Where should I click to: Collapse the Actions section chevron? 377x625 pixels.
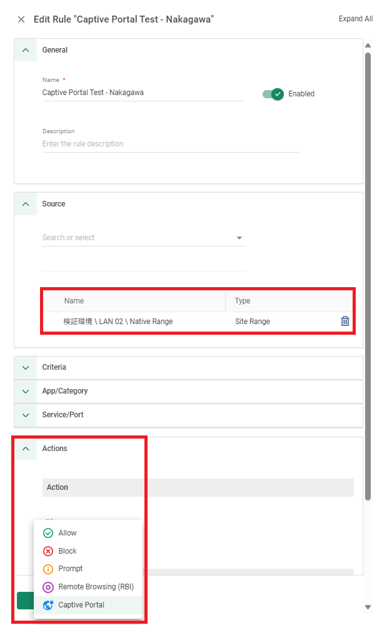click(26, 449)
